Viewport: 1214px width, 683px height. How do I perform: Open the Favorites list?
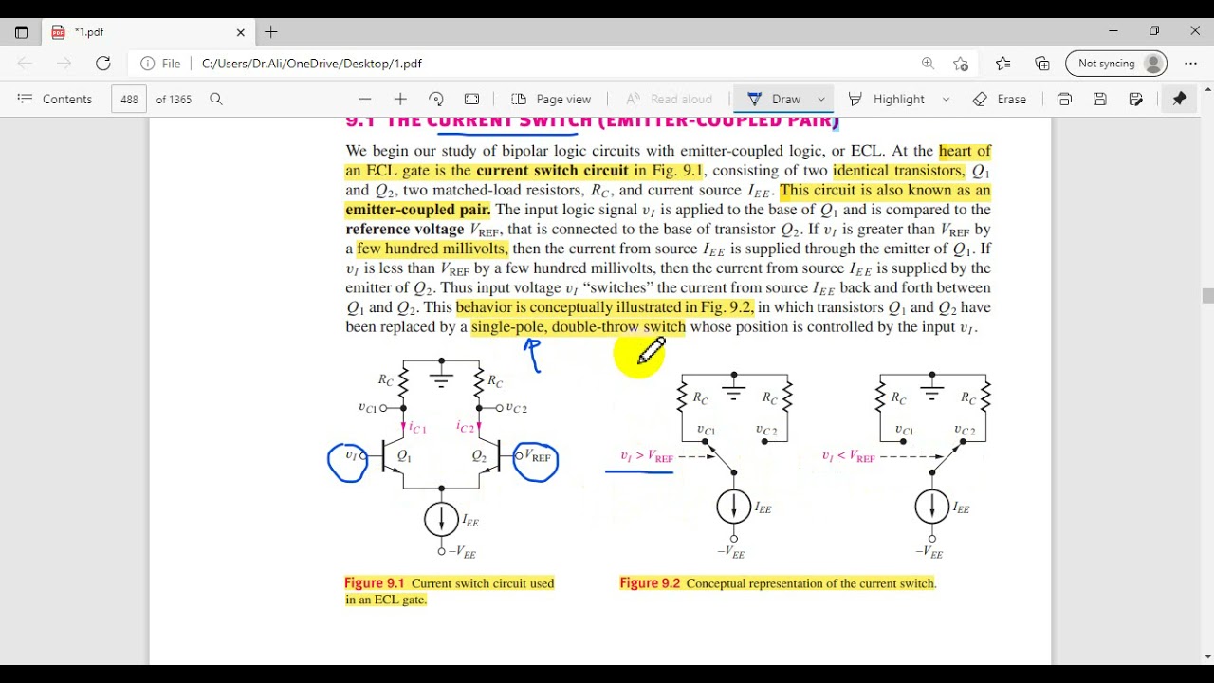coord(1003,64)
